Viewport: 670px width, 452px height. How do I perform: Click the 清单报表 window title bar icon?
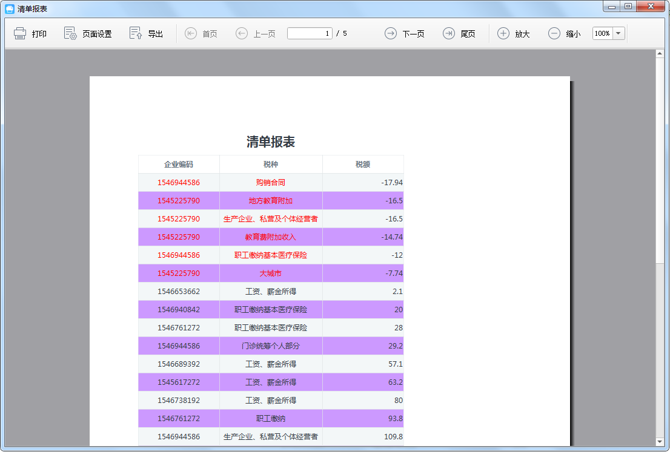(10, 9)
